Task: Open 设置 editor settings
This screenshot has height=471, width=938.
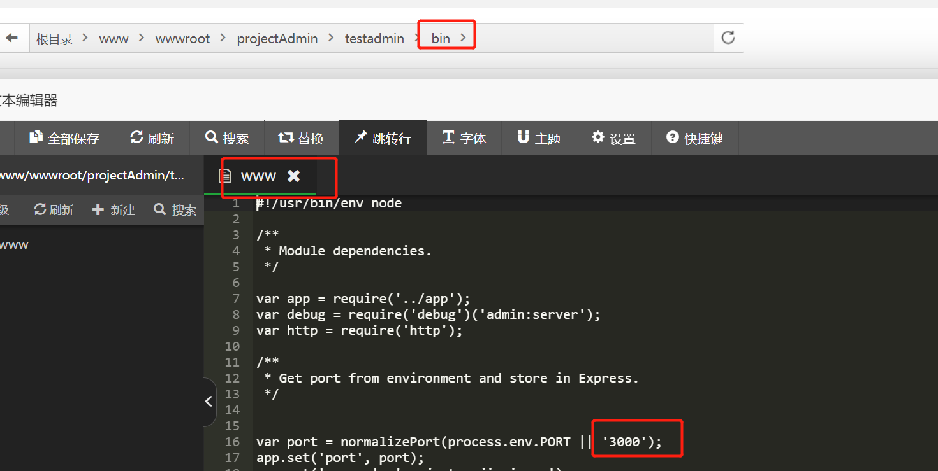Action: [613, 138]
